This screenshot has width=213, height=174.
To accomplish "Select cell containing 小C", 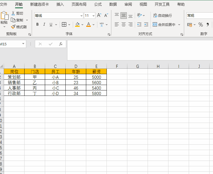I will pyautogui.click(x=55, y=88).
